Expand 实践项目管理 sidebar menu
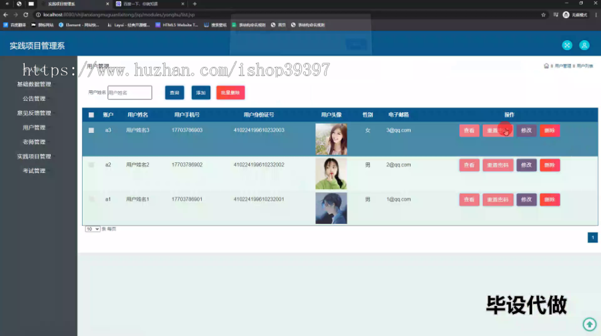The width and height of the screenshot is (601, 336). pyautogui.click(x=34, y=156)
